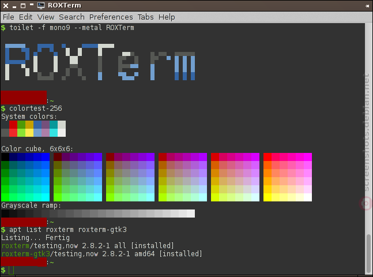Click the ROXTerm window title text

click(65, 5)
